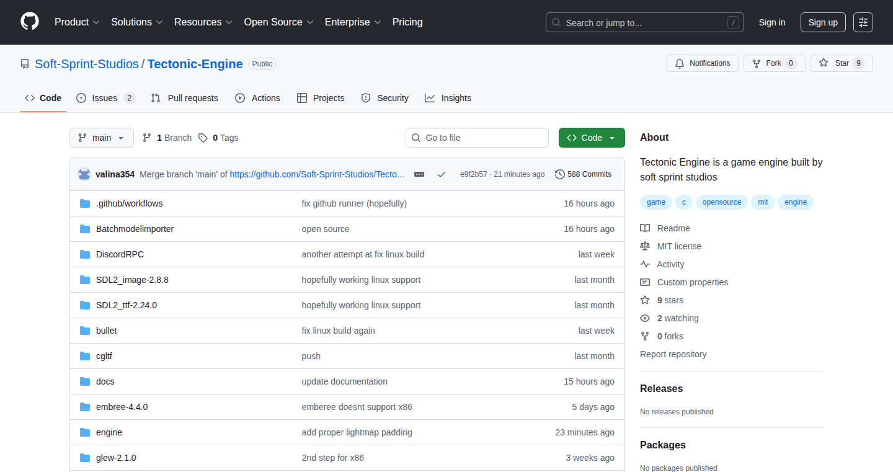This screenshot has height=472, width=893.
Task: Click the docs folder icon
Action: click(x=85, y=381)
